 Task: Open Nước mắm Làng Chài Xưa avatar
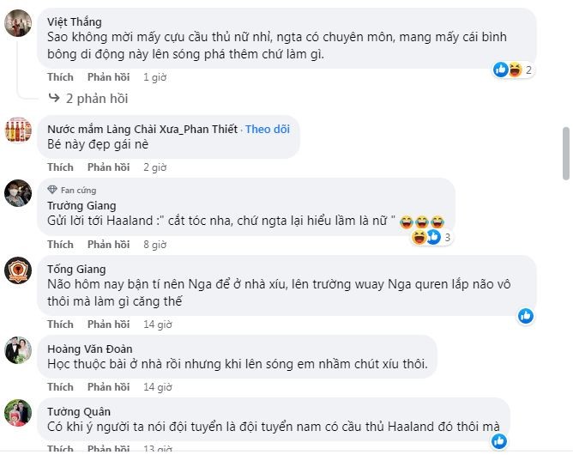19,129
